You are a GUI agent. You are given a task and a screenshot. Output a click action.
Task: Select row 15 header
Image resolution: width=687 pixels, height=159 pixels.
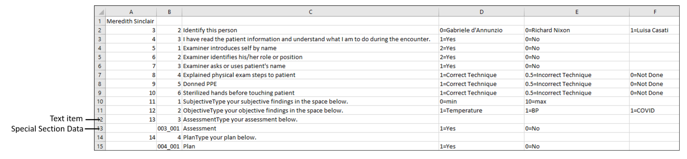[100, 146]
